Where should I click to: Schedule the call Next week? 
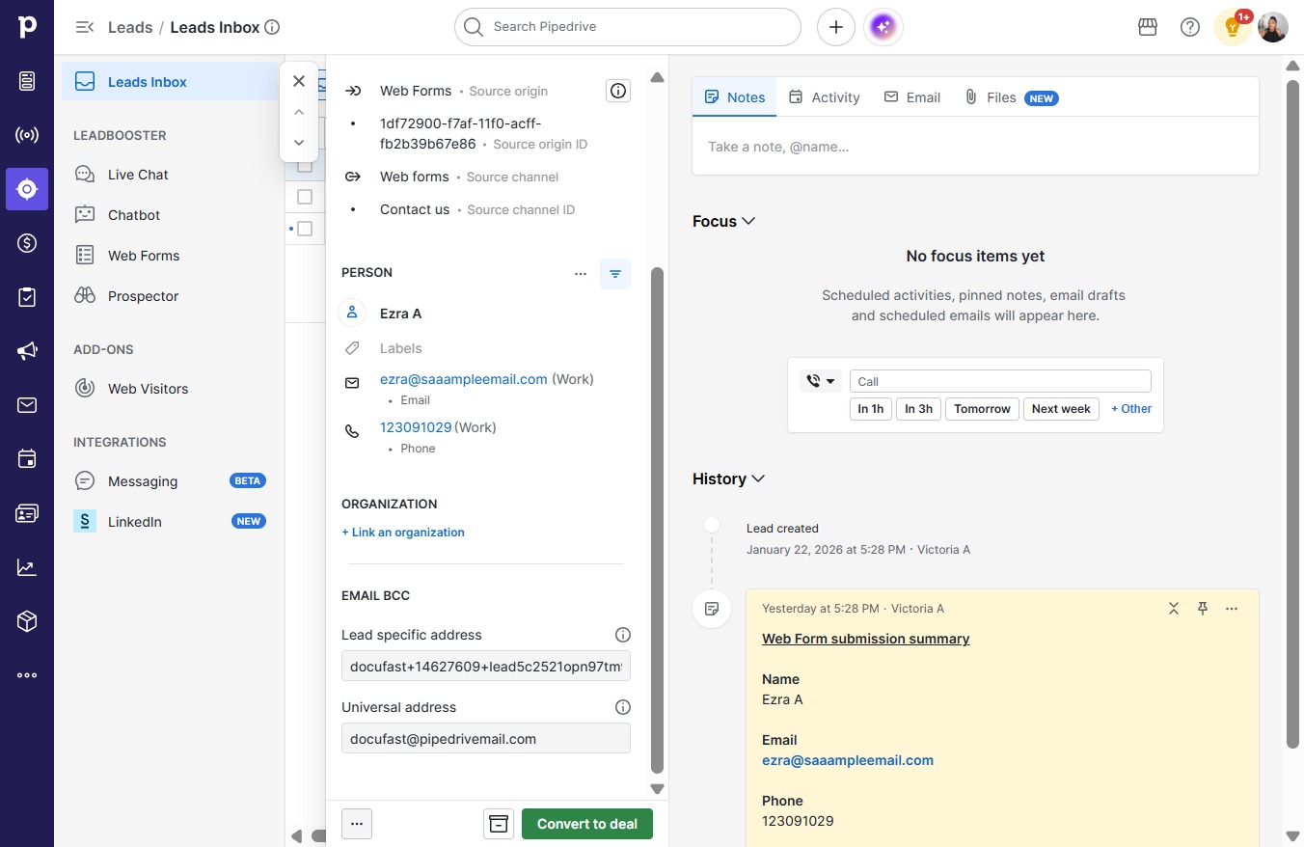tap(1061, 409)
